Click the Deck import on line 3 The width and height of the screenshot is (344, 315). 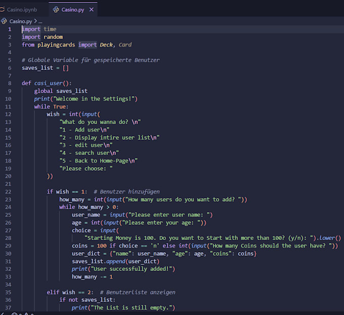[106, 45]
